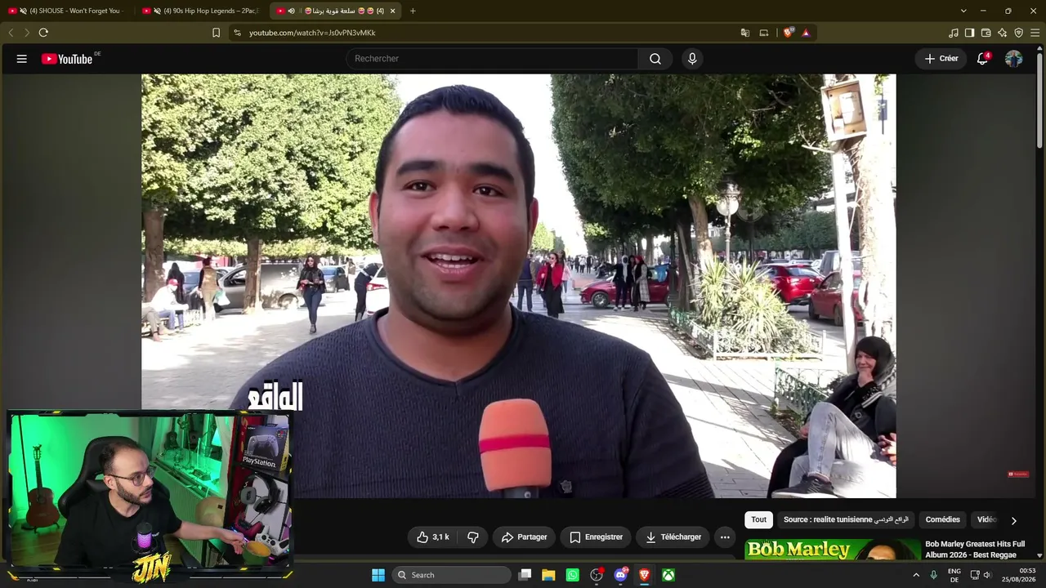
Task: Open the Bob Marley video thumbnail
Action: 833,550
